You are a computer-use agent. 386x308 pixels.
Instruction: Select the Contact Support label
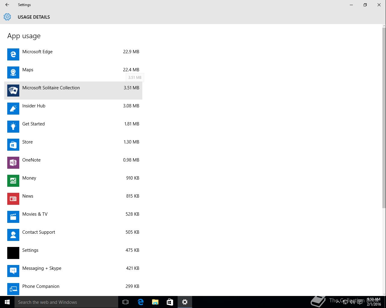[39, 232]
